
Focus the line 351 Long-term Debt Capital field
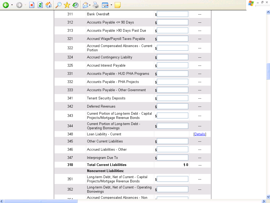tap(172, 179)
